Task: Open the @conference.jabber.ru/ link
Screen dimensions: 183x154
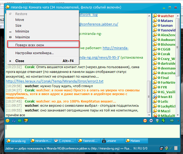Action: (98, 24)
